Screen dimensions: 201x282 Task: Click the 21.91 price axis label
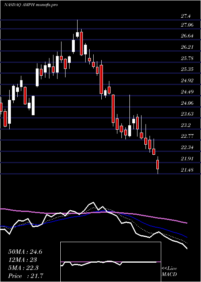(187, 159)
